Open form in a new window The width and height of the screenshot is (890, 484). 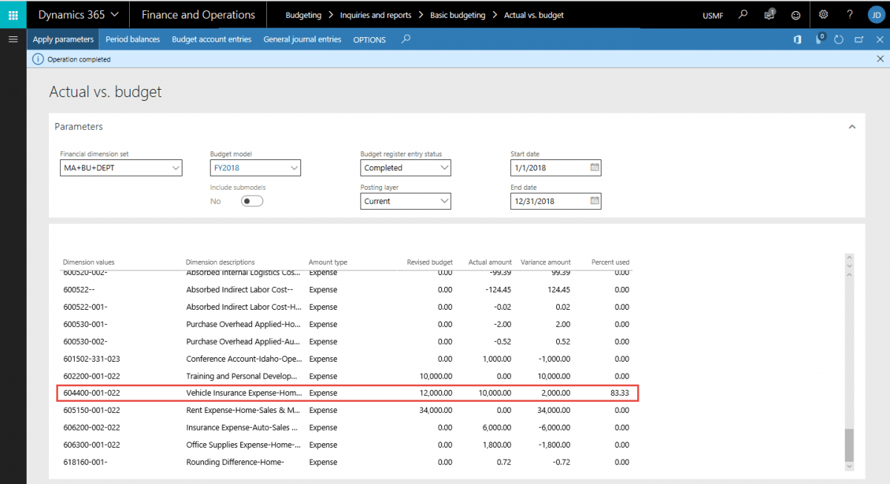point(859,39)
